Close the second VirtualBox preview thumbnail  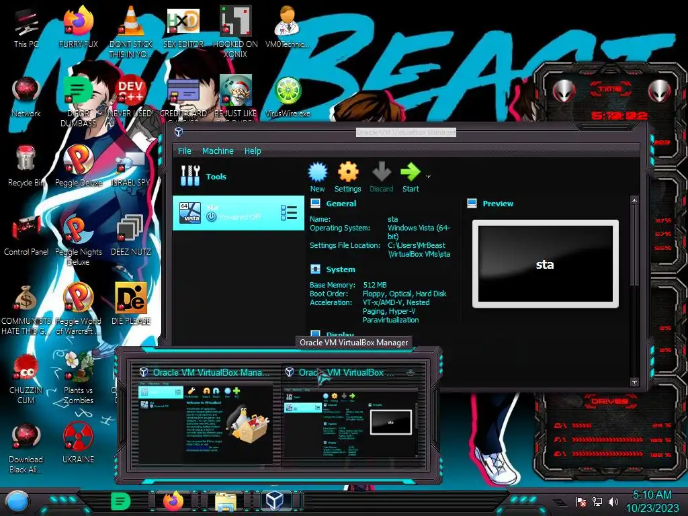coord(411,372)
